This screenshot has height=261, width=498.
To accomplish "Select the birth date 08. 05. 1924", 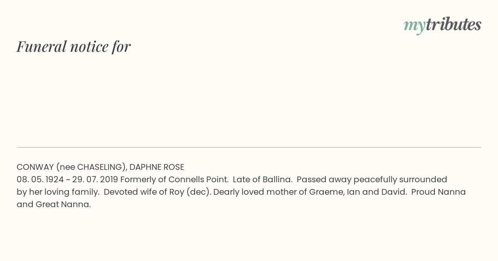I will click(x=40, y=179).
